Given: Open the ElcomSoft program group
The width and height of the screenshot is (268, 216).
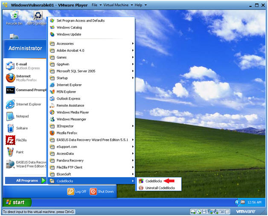Looking at the screenshot, I should point(91,174).
